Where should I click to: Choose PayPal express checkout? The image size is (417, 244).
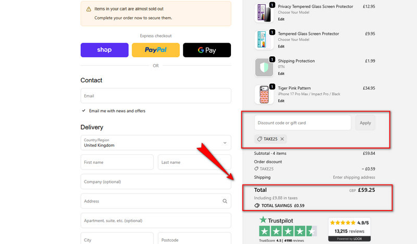pos(155,50)
